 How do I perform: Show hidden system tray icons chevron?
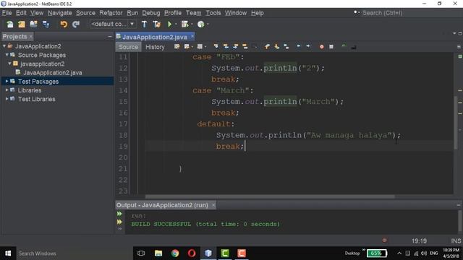tap(399, 253)
